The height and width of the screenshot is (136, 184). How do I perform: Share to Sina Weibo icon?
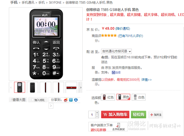[65, 100]
